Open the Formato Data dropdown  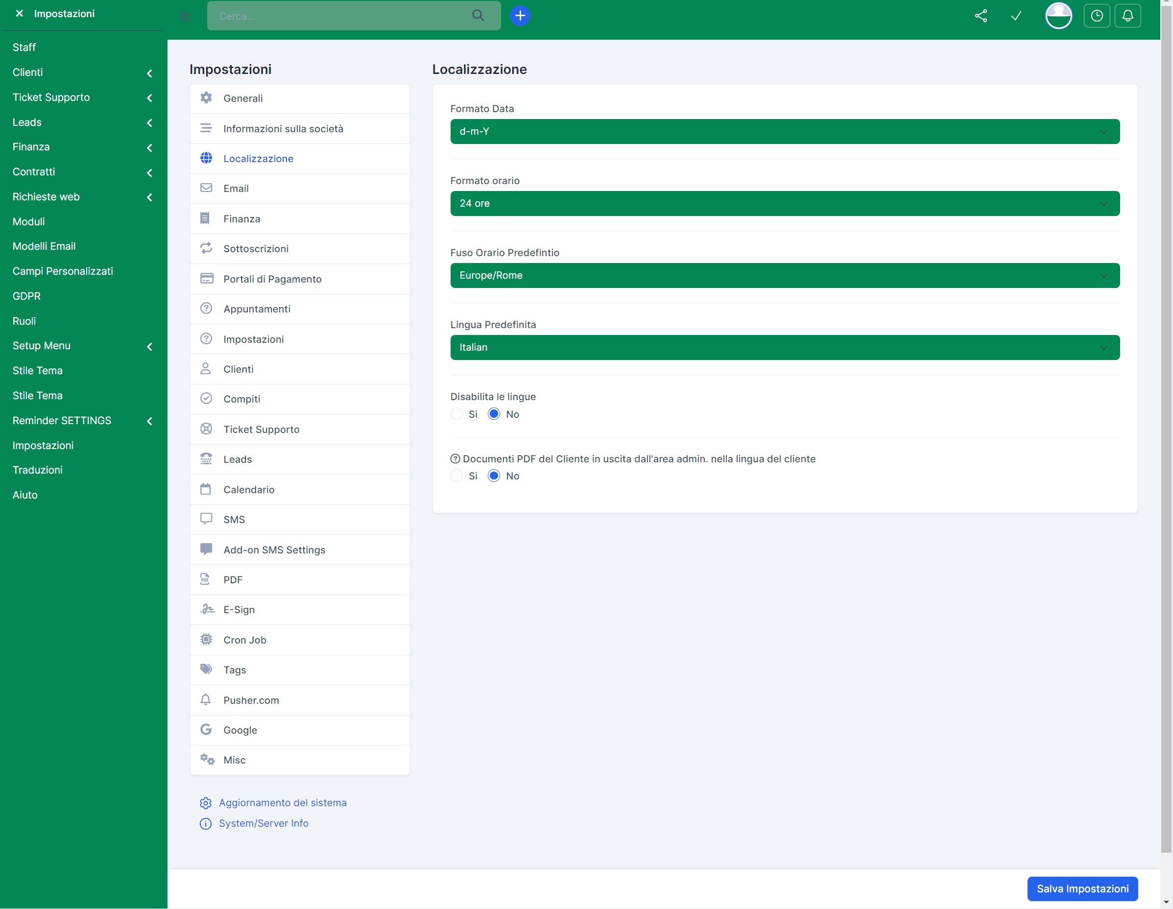(x=785, y=131)
